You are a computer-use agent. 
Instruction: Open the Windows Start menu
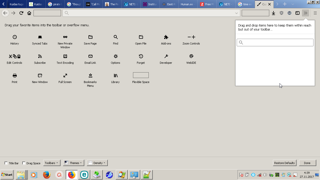point(7,175)
